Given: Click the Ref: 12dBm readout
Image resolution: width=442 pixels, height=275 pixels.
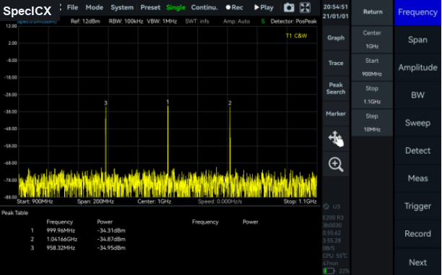Looking at the screenshot, I should (85, 22).
